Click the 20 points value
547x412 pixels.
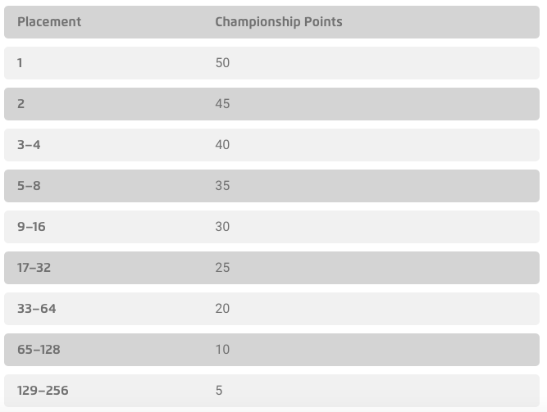222,309
